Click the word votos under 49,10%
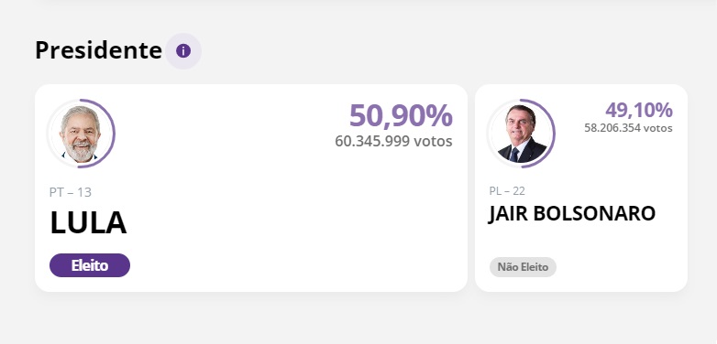Screen dimensions: 717x344 (658, 128)
